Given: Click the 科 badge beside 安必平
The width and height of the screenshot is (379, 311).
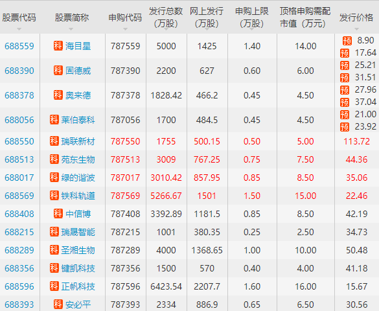Looking at the screenshot, I should (x=58, y=304).
